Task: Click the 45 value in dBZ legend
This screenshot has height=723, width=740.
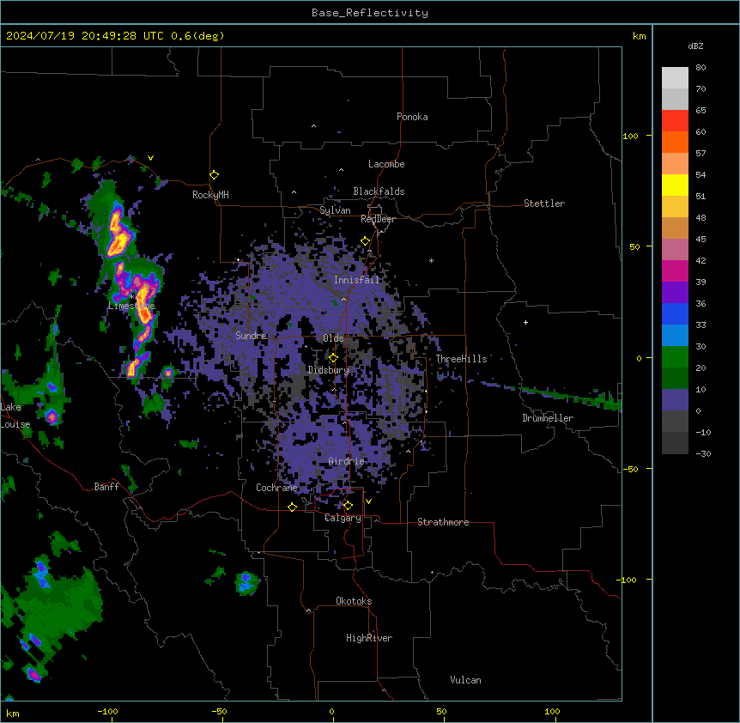Action: point(701,240)
